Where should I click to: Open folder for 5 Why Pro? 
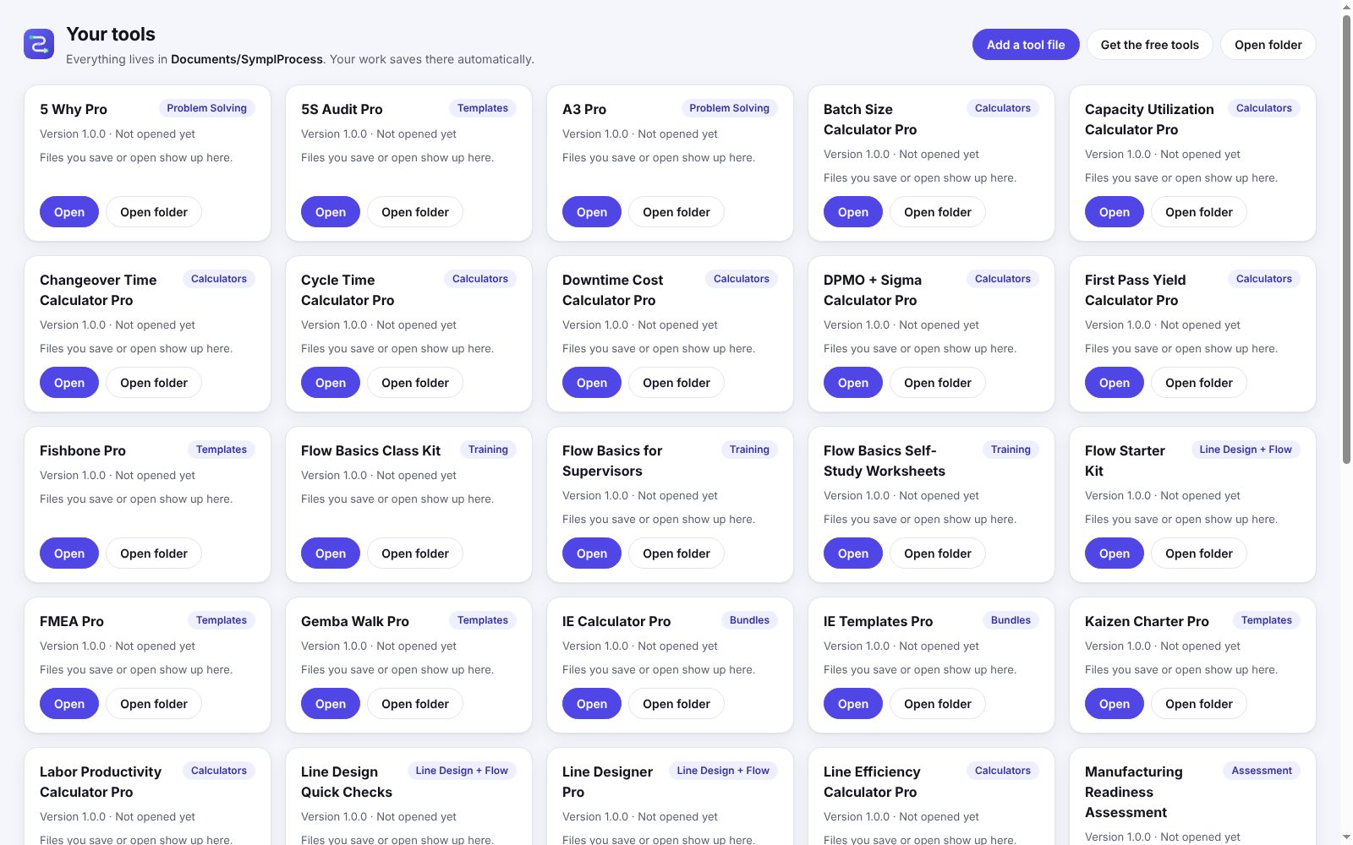pyautogui.click(x=154, y=212)
